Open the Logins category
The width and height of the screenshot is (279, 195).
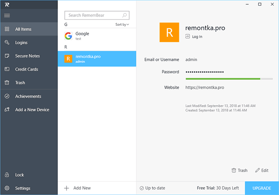point(29,42)
